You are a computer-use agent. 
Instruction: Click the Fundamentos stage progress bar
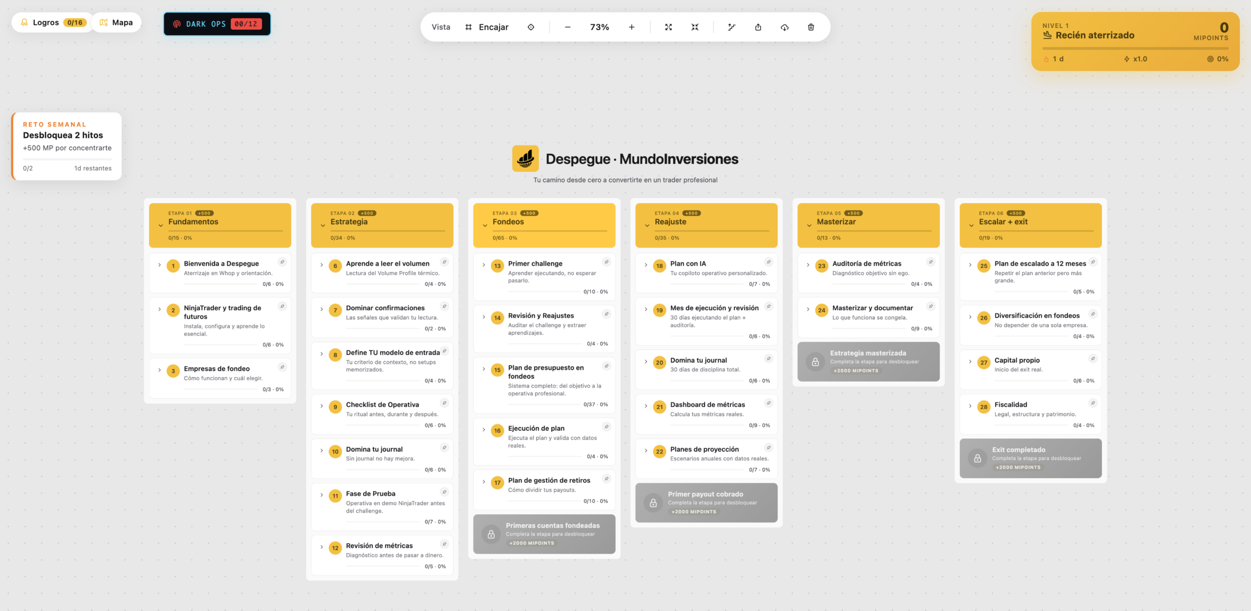coord(226,231)
